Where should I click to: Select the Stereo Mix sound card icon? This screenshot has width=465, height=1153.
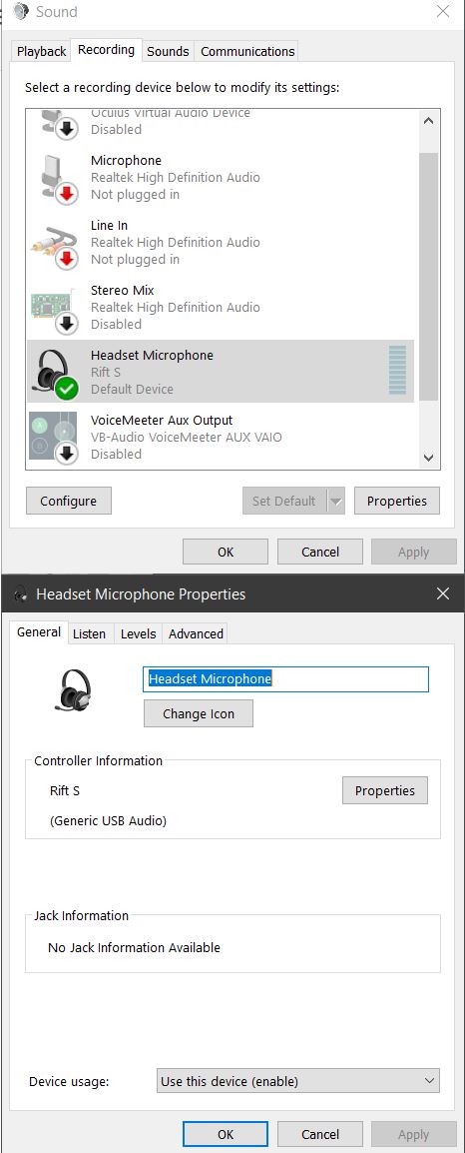[54, 308]
